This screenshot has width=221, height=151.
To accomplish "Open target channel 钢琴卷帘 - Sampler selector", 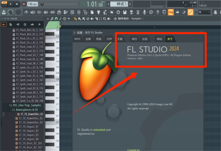I will (130, 18).
